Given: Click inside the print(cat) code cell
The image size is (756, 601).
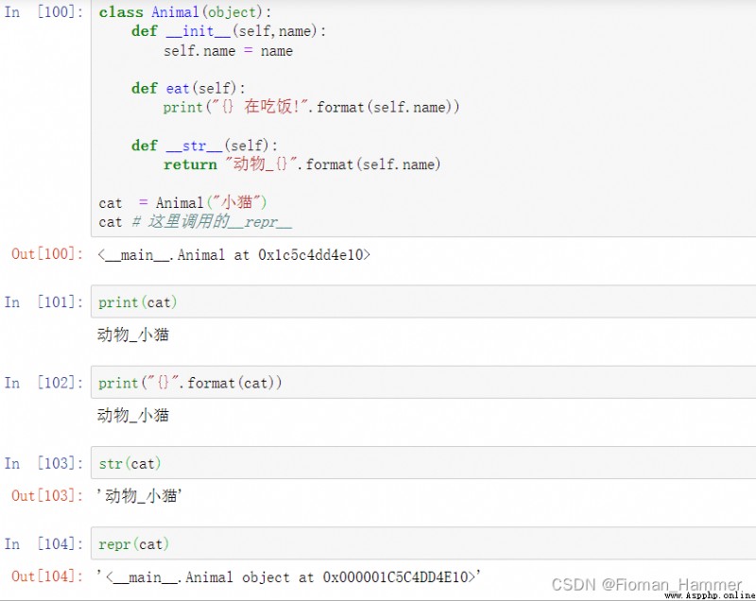Looking at the screenshot, I should click(x=423, y=301).
